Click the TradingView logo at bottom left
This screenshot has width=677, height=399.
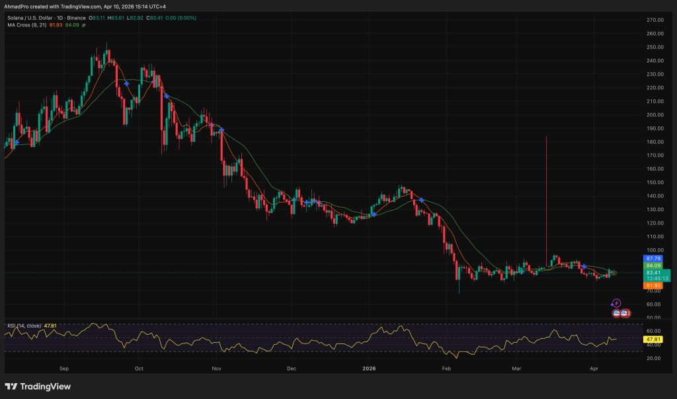[38, 386]
